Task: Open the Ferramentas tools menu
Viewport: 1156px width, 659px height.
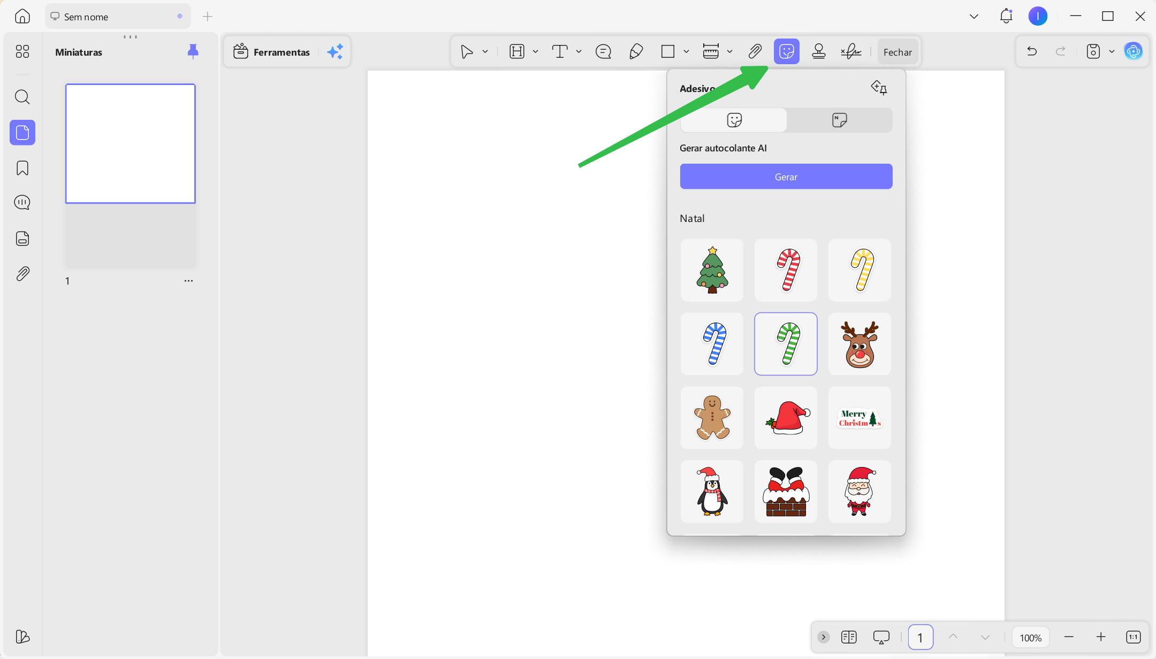Action: click(272, 52)
